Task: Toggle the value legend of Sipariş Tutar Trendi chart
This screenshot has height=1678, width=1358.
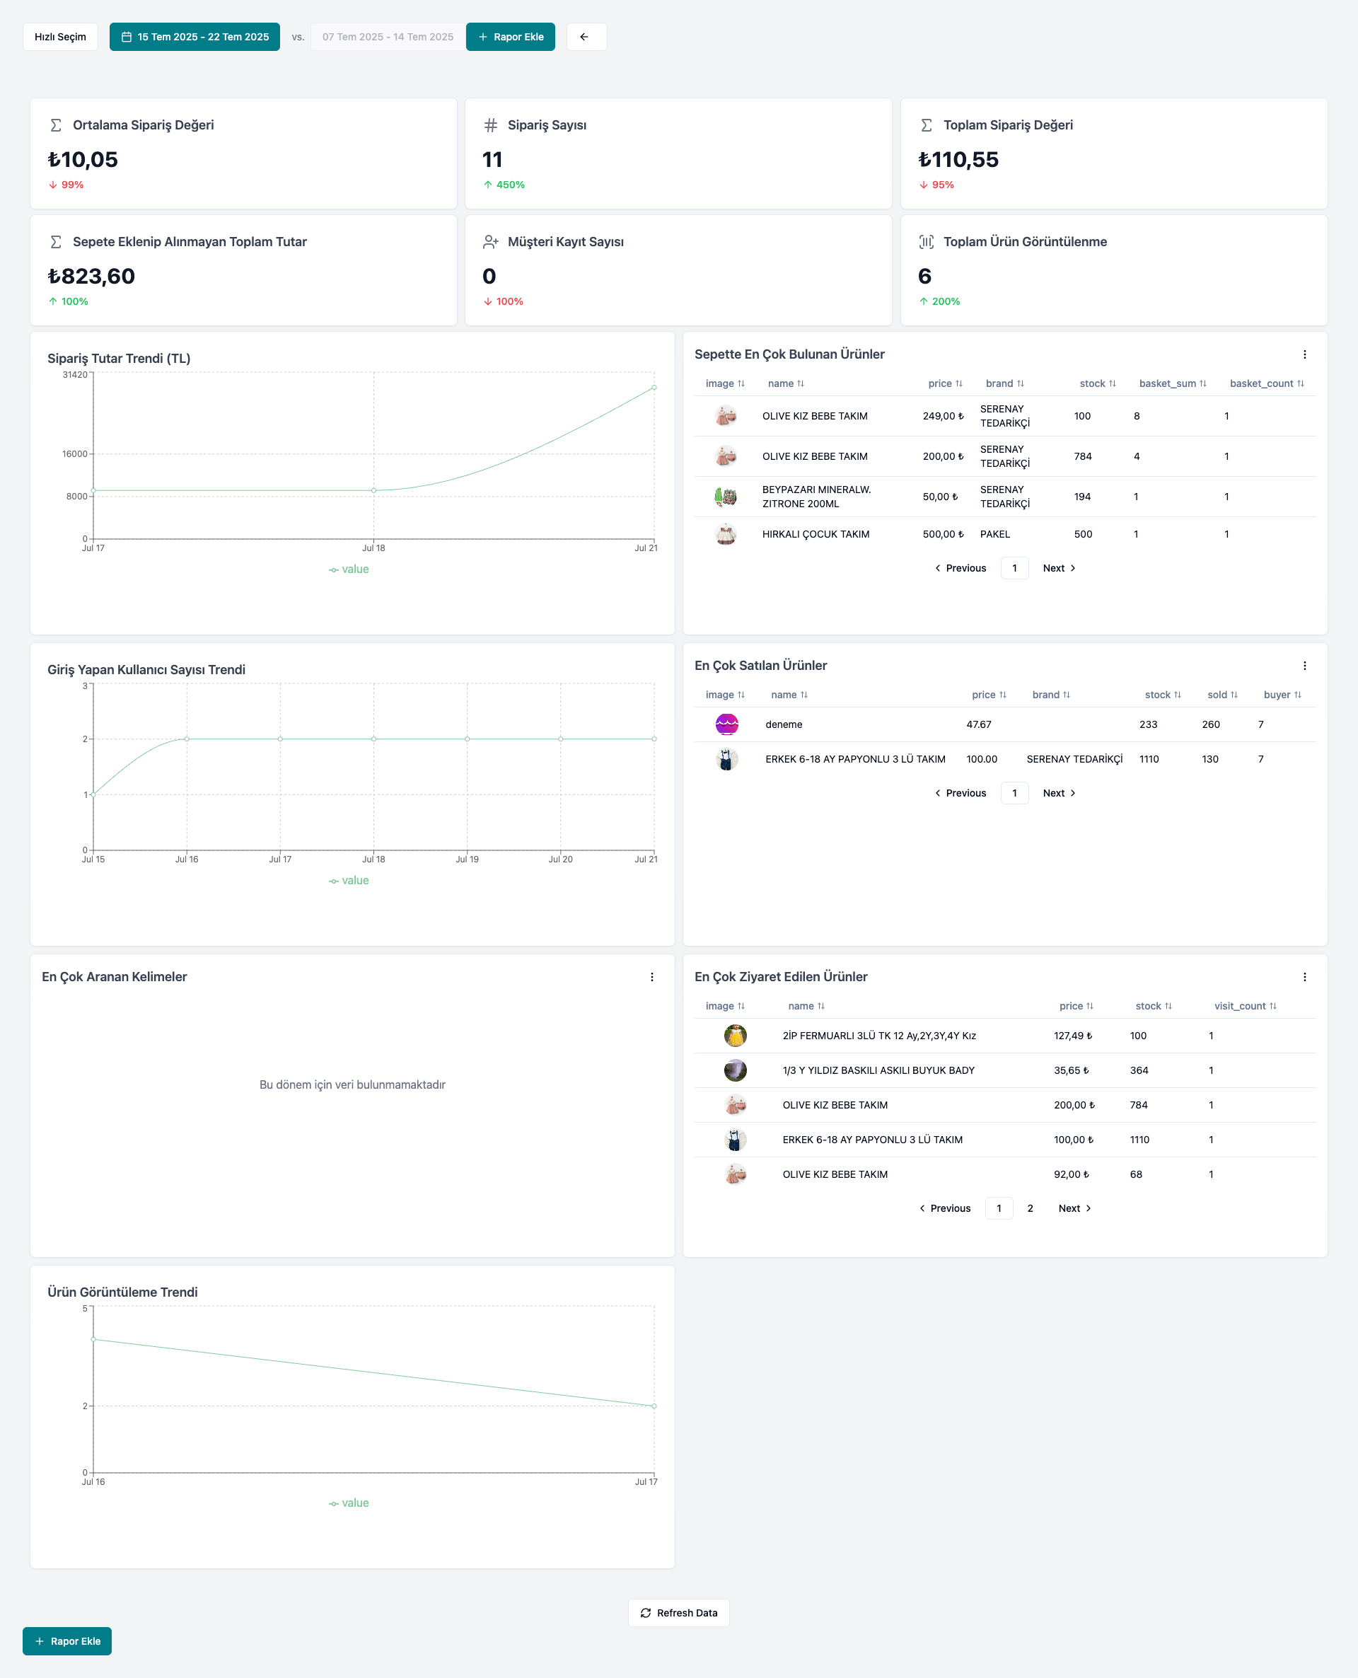Action: click(x=349, y=569)
